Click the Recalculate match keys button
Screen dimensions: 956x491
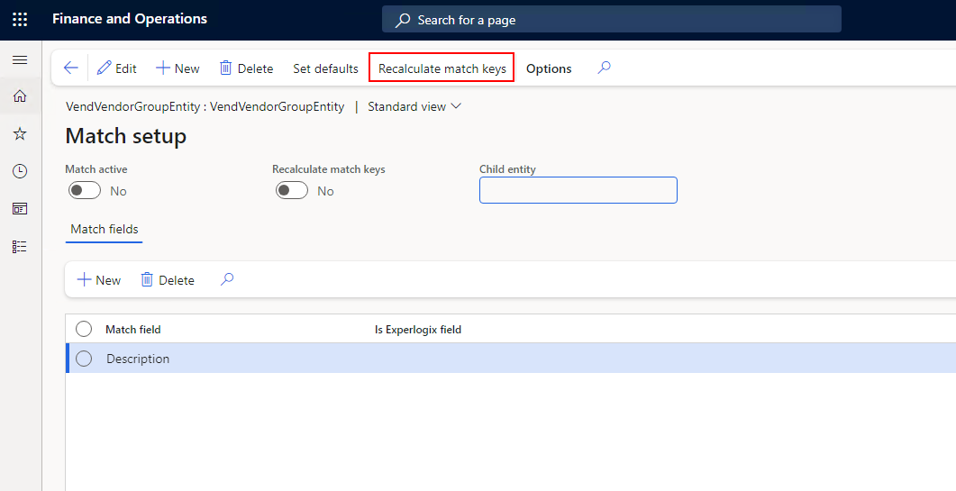[x=442, y=68]
